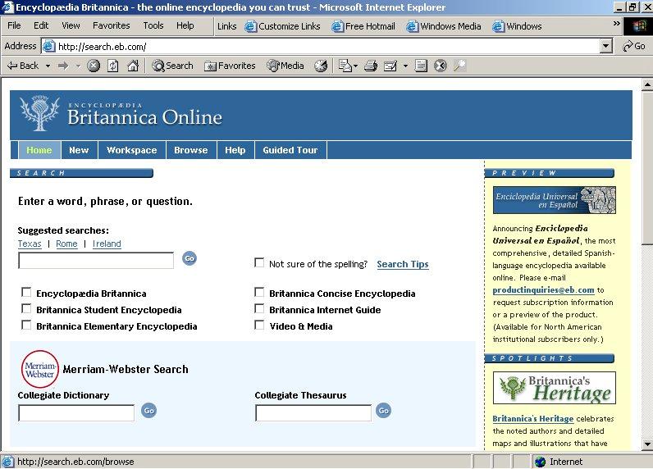This screenshot has height=469, width=653.
Task: Click the Windows links shortcut
Action: pyautogui.click(x=518, y=26)
